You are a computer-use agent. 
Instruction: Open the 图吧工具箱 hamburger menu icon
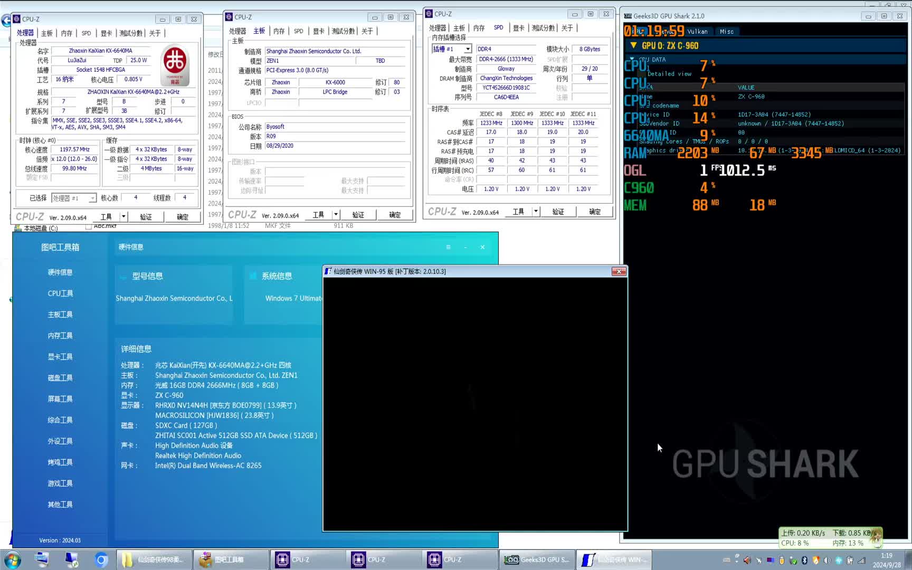448,247
